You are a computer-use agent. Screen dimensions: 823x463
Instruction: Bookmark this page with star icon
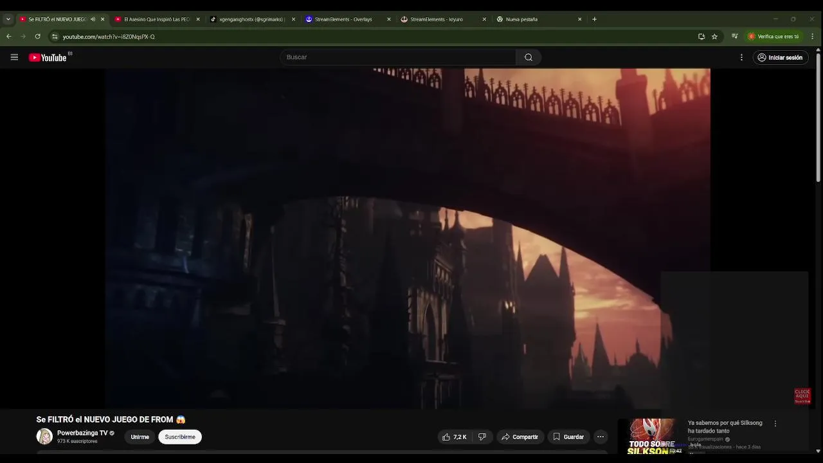714,37
